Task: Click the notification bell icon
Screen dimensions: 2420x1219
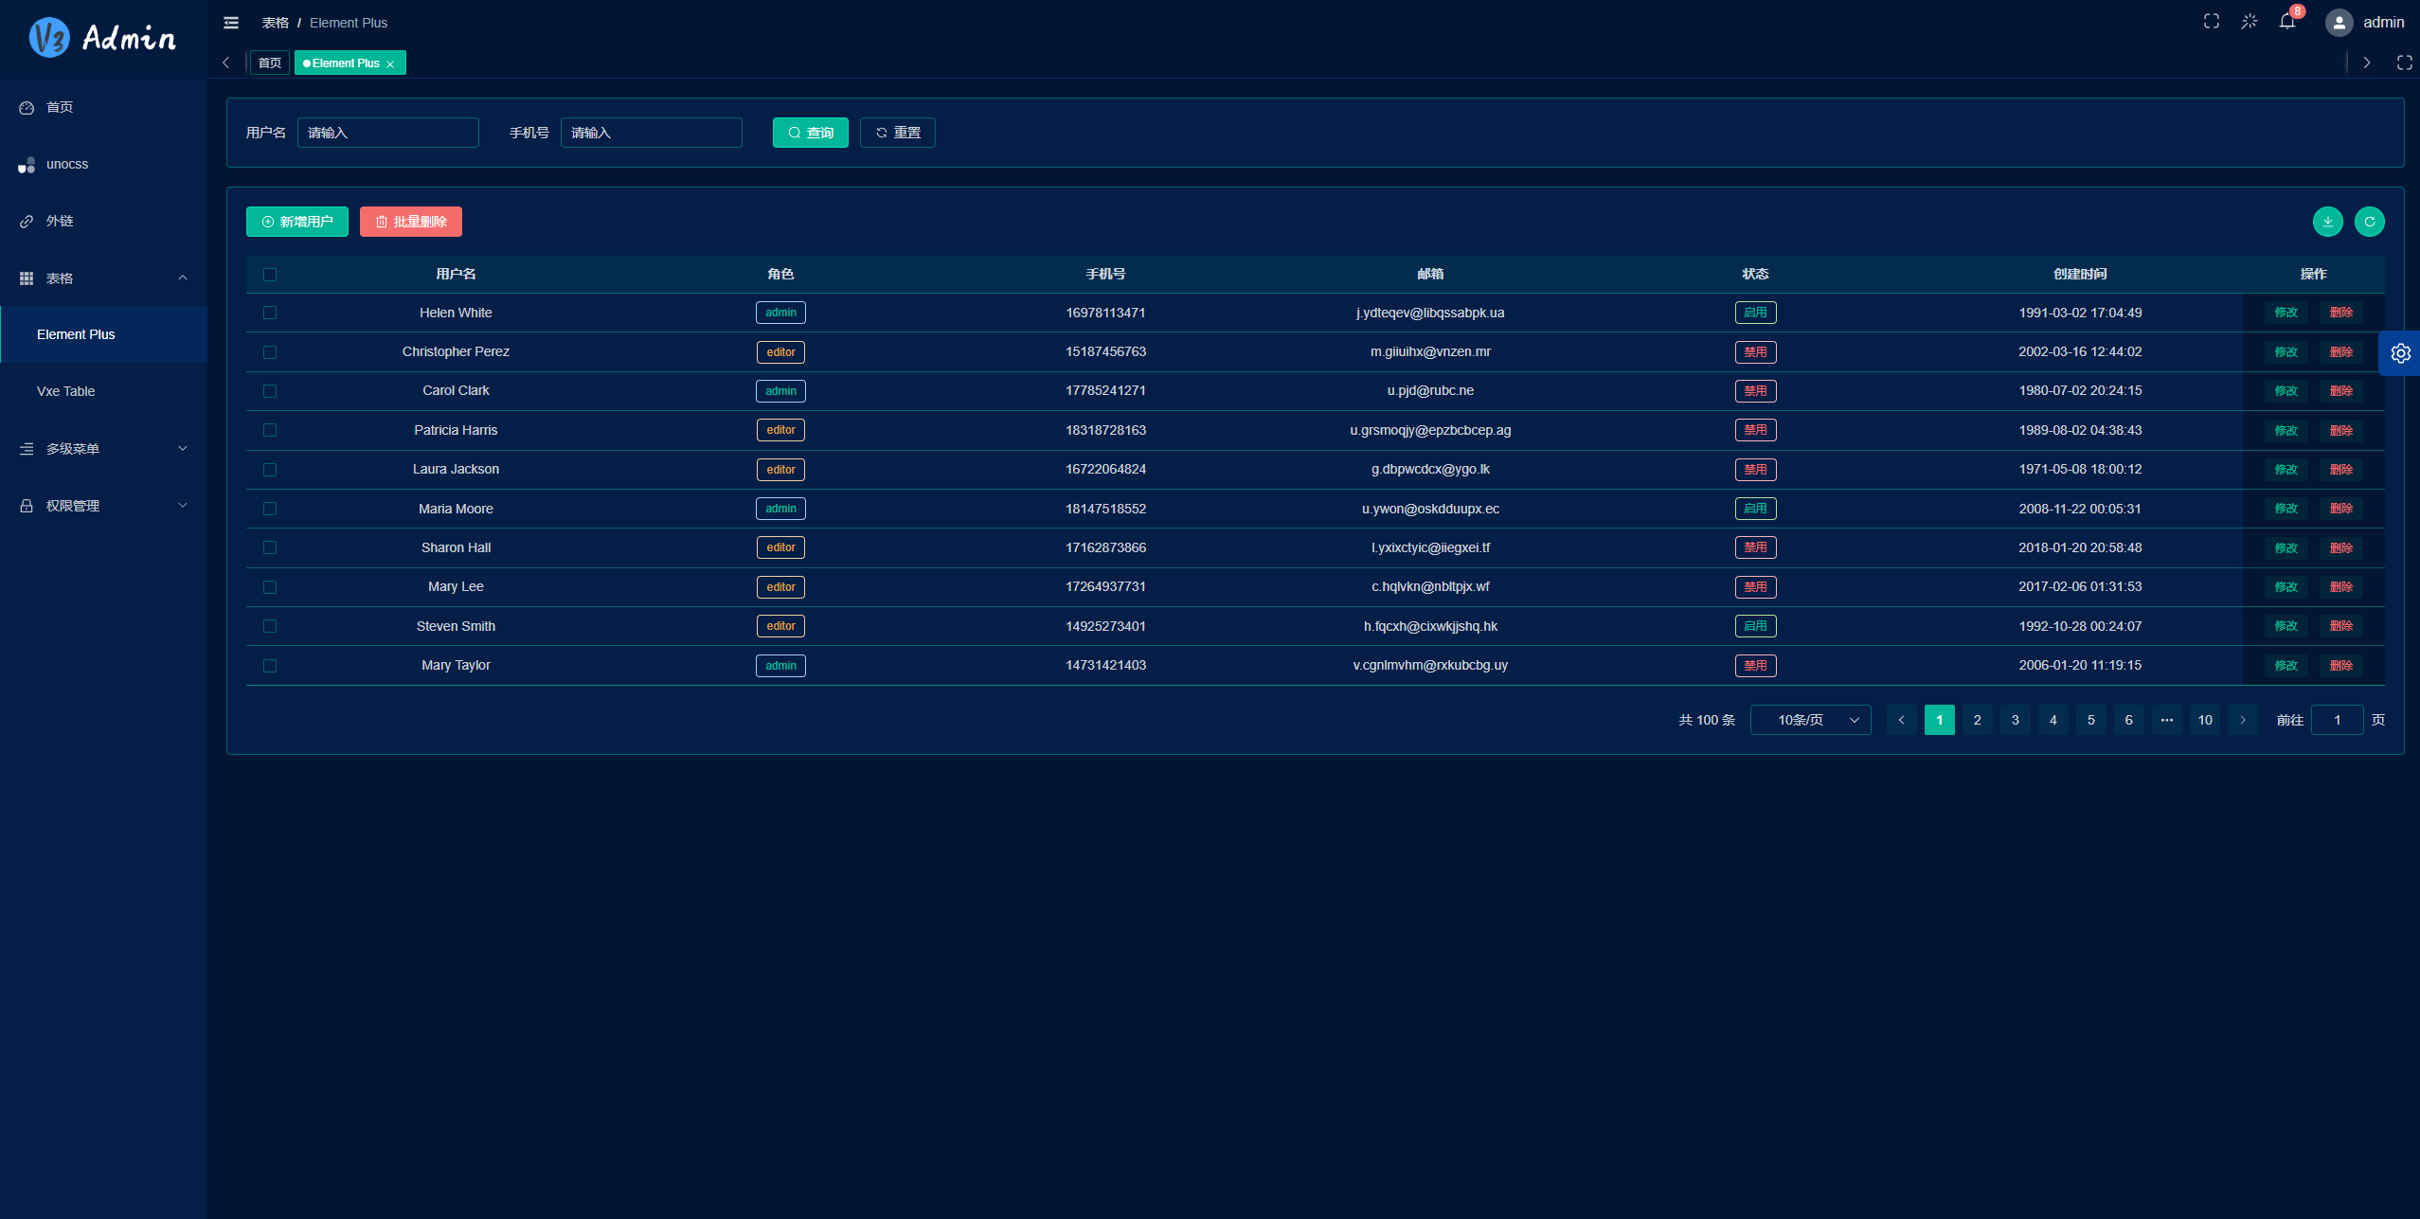Action: point(2287,22)
